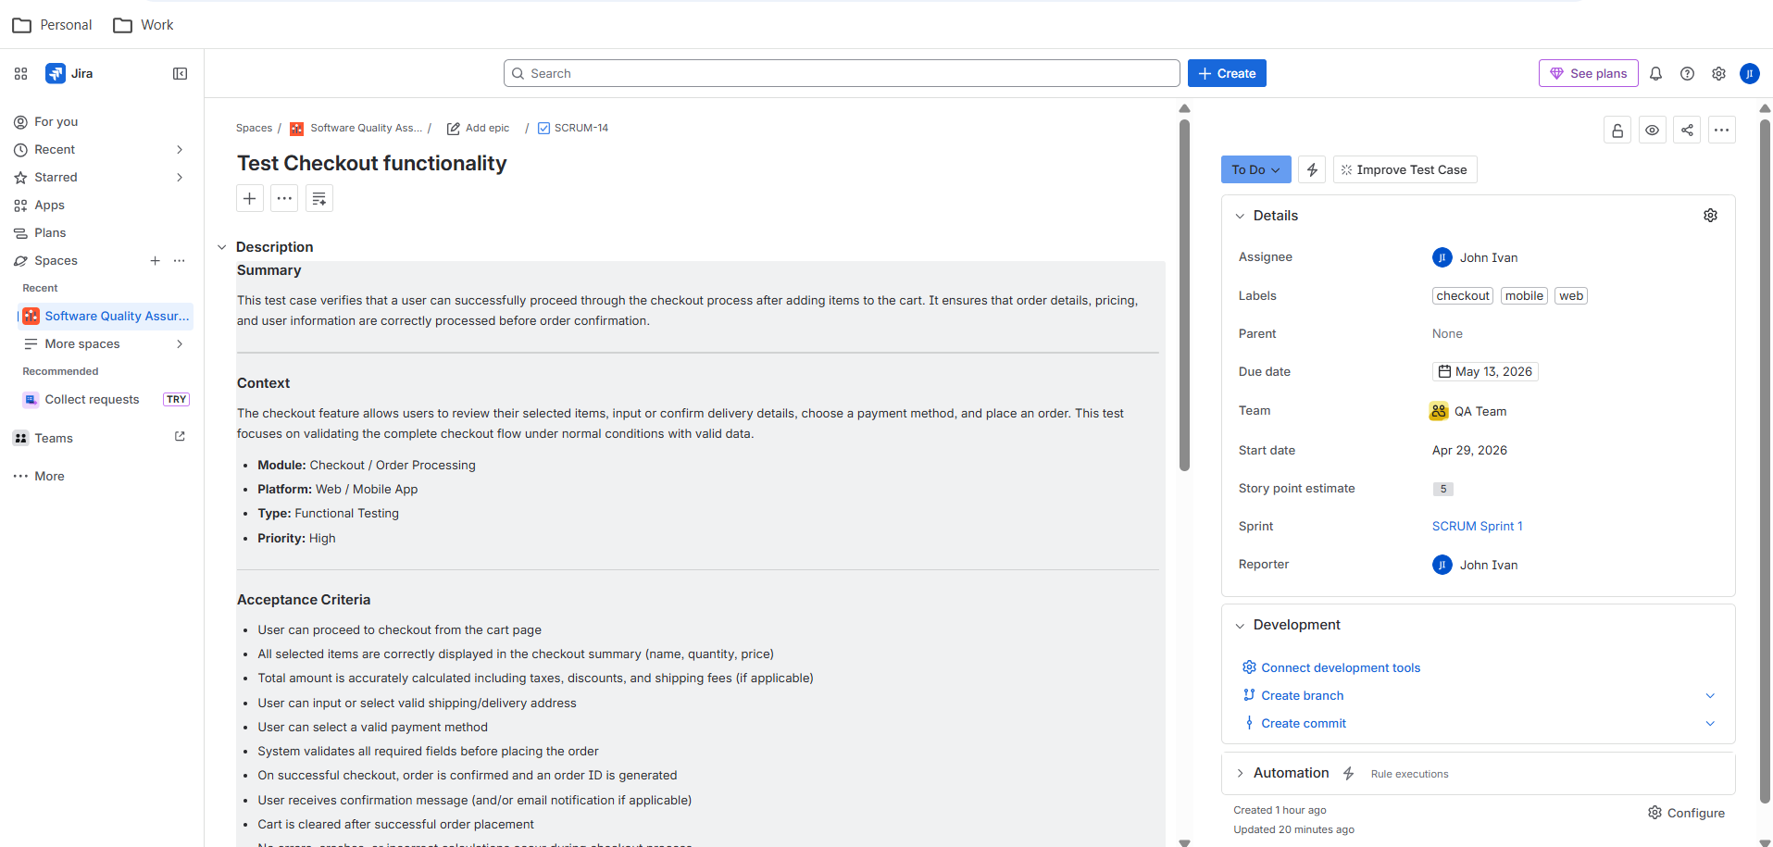Image resolution: width=1773 pixels, height=847 pixels.
Task: Expand the Create branch chevron
Action: tap(1710, 695)
